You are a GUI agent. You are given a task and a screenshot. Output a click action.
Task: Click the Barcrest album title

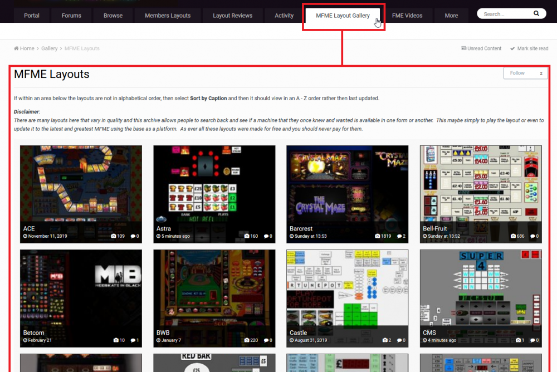click(301, 228)
